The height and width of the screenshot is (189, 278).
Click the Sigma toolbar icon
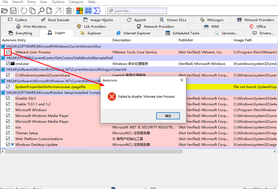click(x=97, y=11)
